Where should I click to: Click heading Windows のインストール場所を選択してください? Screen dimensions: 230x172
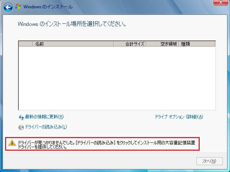(x=72, y=24)
